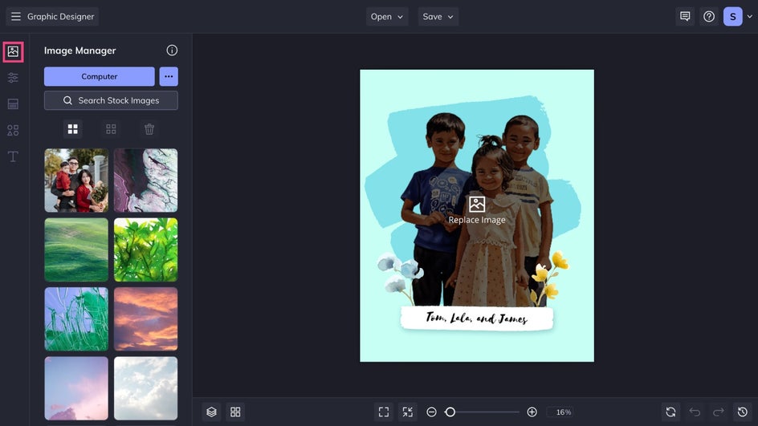Select the purple marble texture thumbnail
Screen dimensions: 758x426
[x=145, y=181]
